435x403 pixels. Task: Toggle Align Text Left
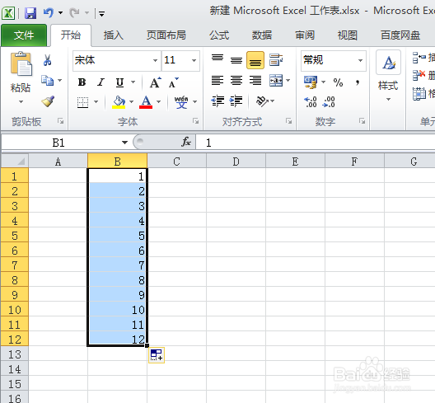(217, 81)
